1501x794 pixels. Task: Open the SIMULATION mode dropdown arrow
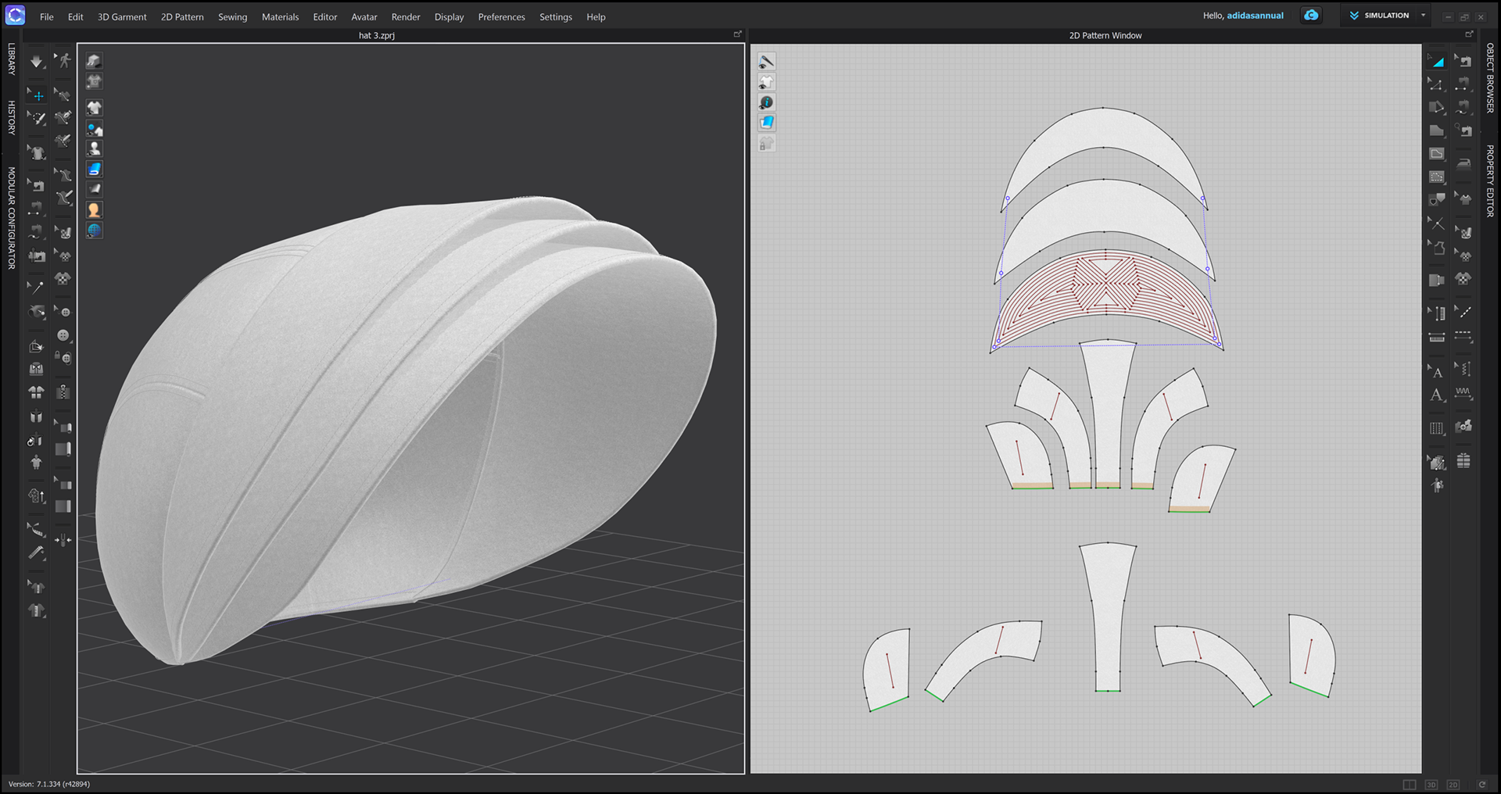[x=1423, y=15]
